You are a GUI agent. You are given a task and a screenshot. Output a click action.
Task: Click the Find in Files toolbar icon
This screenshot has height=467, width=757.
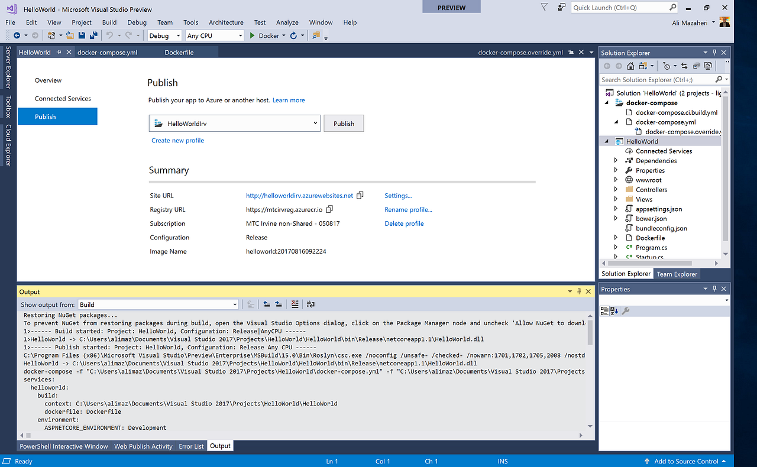pos(316,35)
